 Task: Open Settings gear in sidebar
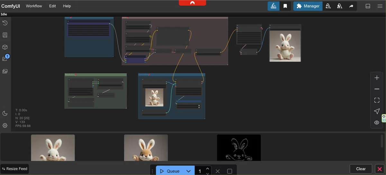(5, 125)
